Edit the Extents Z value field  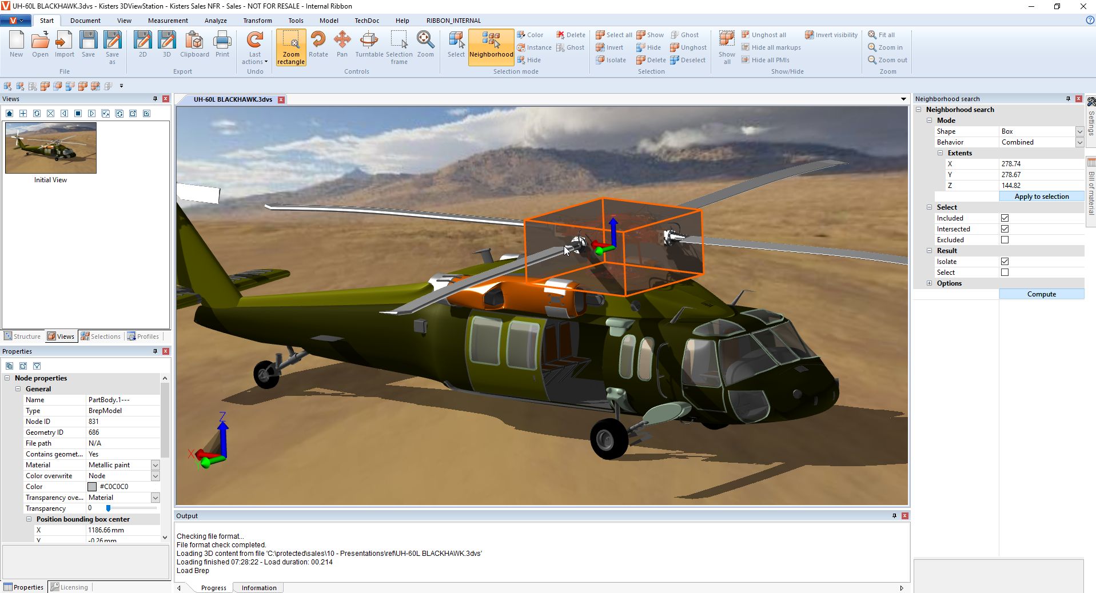(x=1041, y=186)
